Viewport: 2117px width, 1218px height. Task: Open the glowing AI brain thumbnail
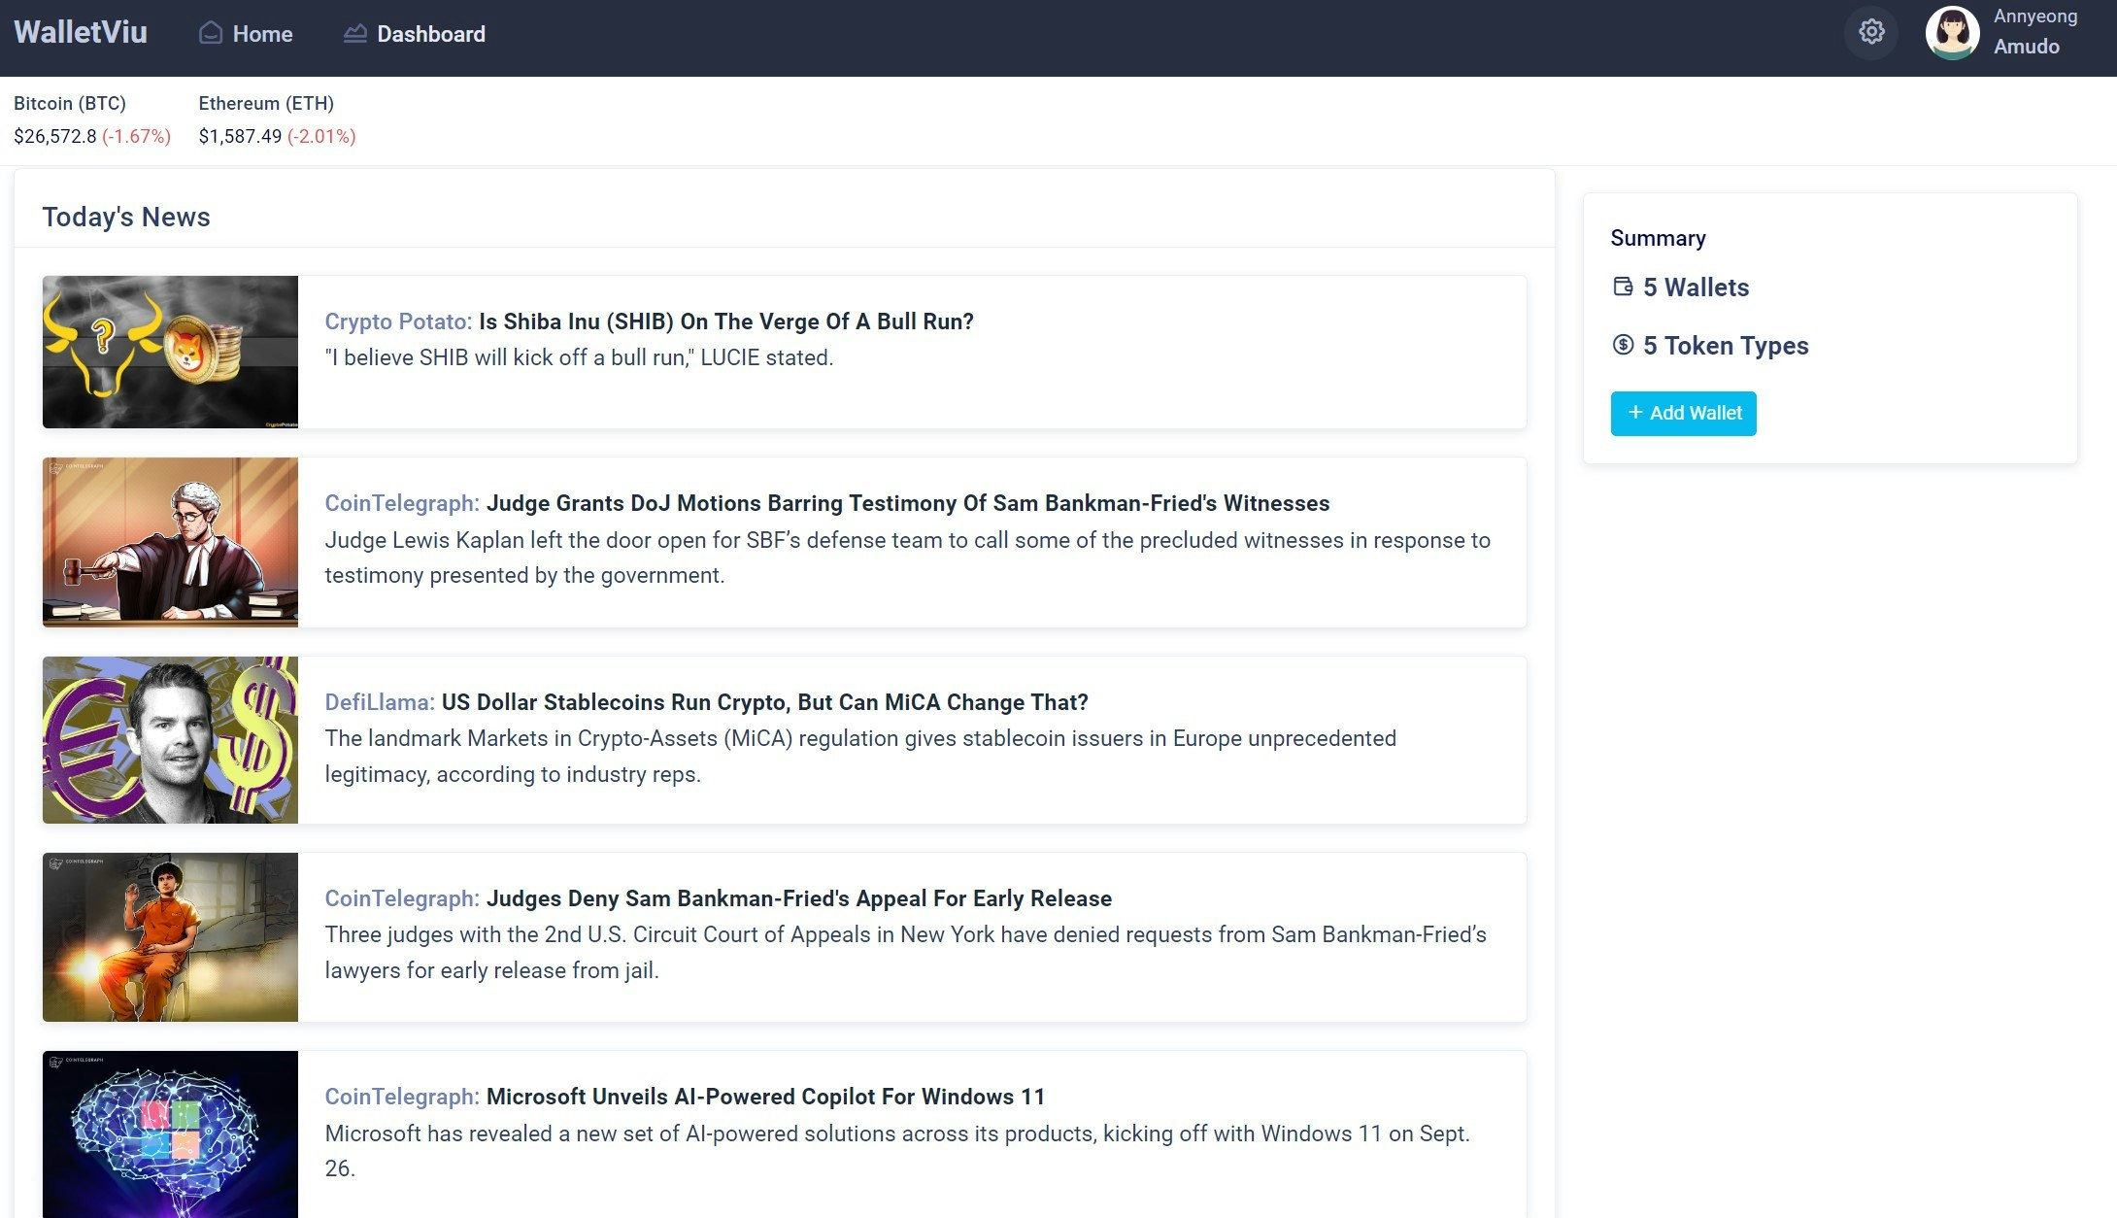170,1134
